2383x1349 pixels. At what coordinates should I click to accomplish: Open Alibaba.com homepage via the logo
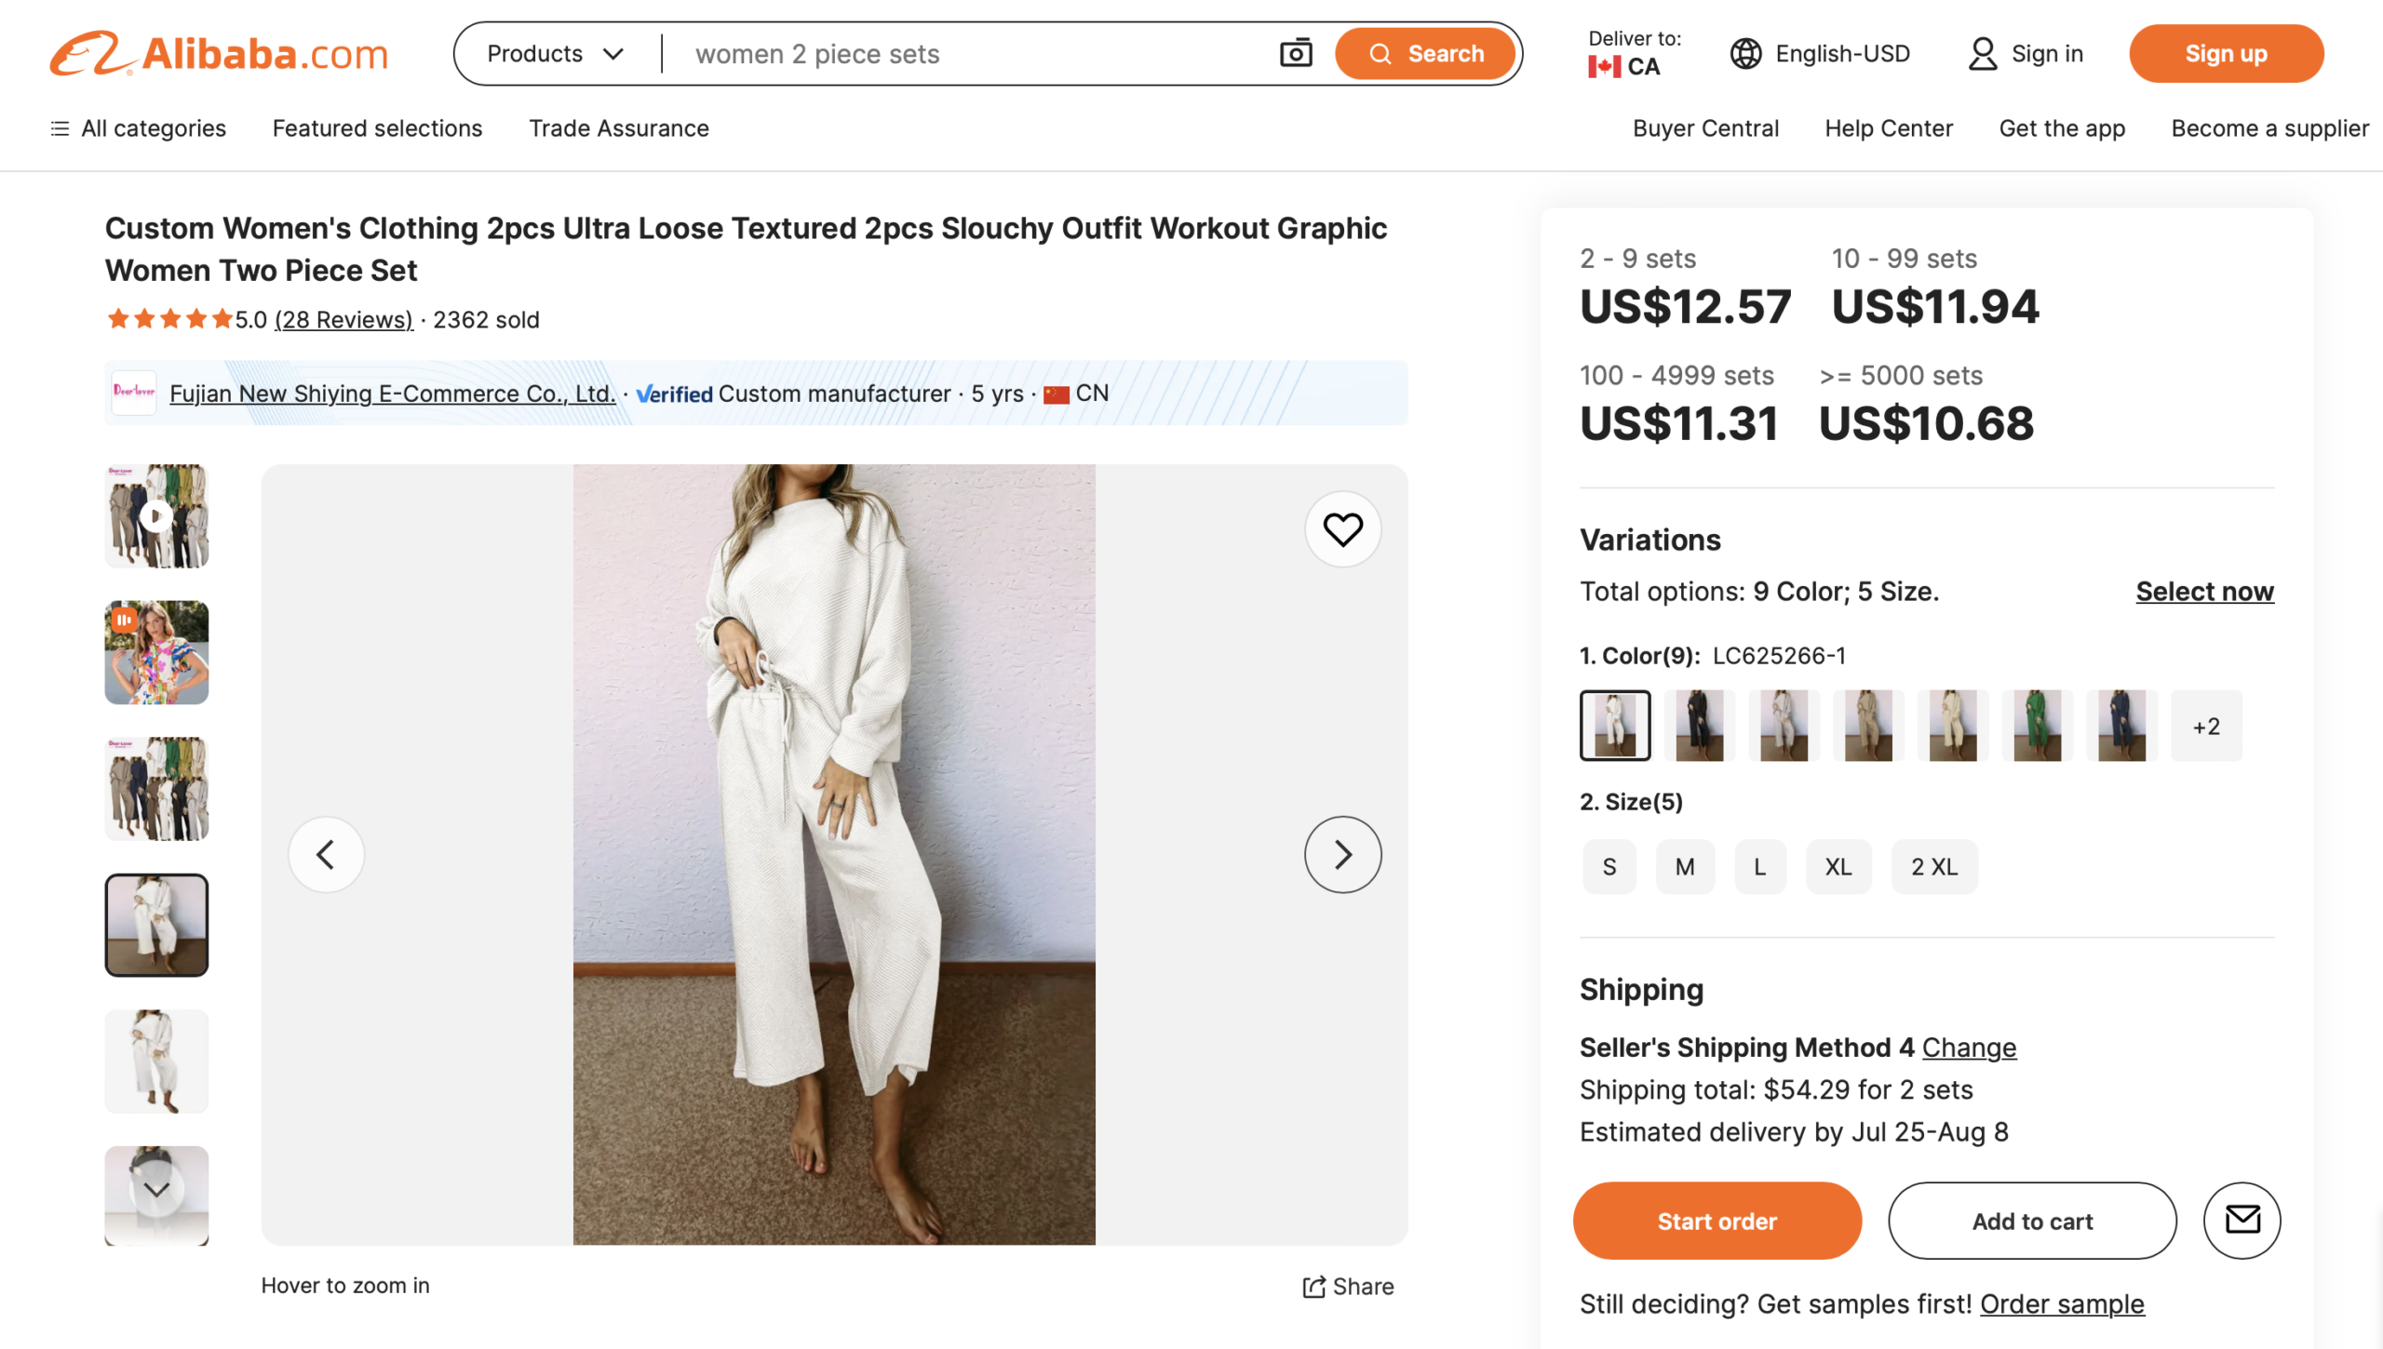pyautogui.click(x=219, y=53)
